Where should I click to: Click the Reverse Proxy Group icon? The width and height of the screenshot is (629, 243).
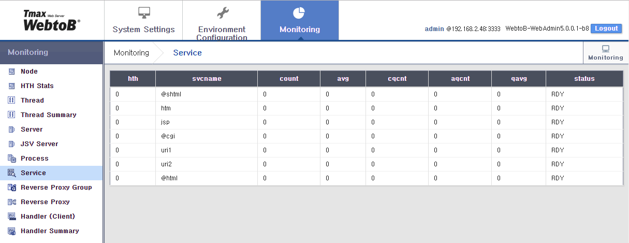point(11,188)
